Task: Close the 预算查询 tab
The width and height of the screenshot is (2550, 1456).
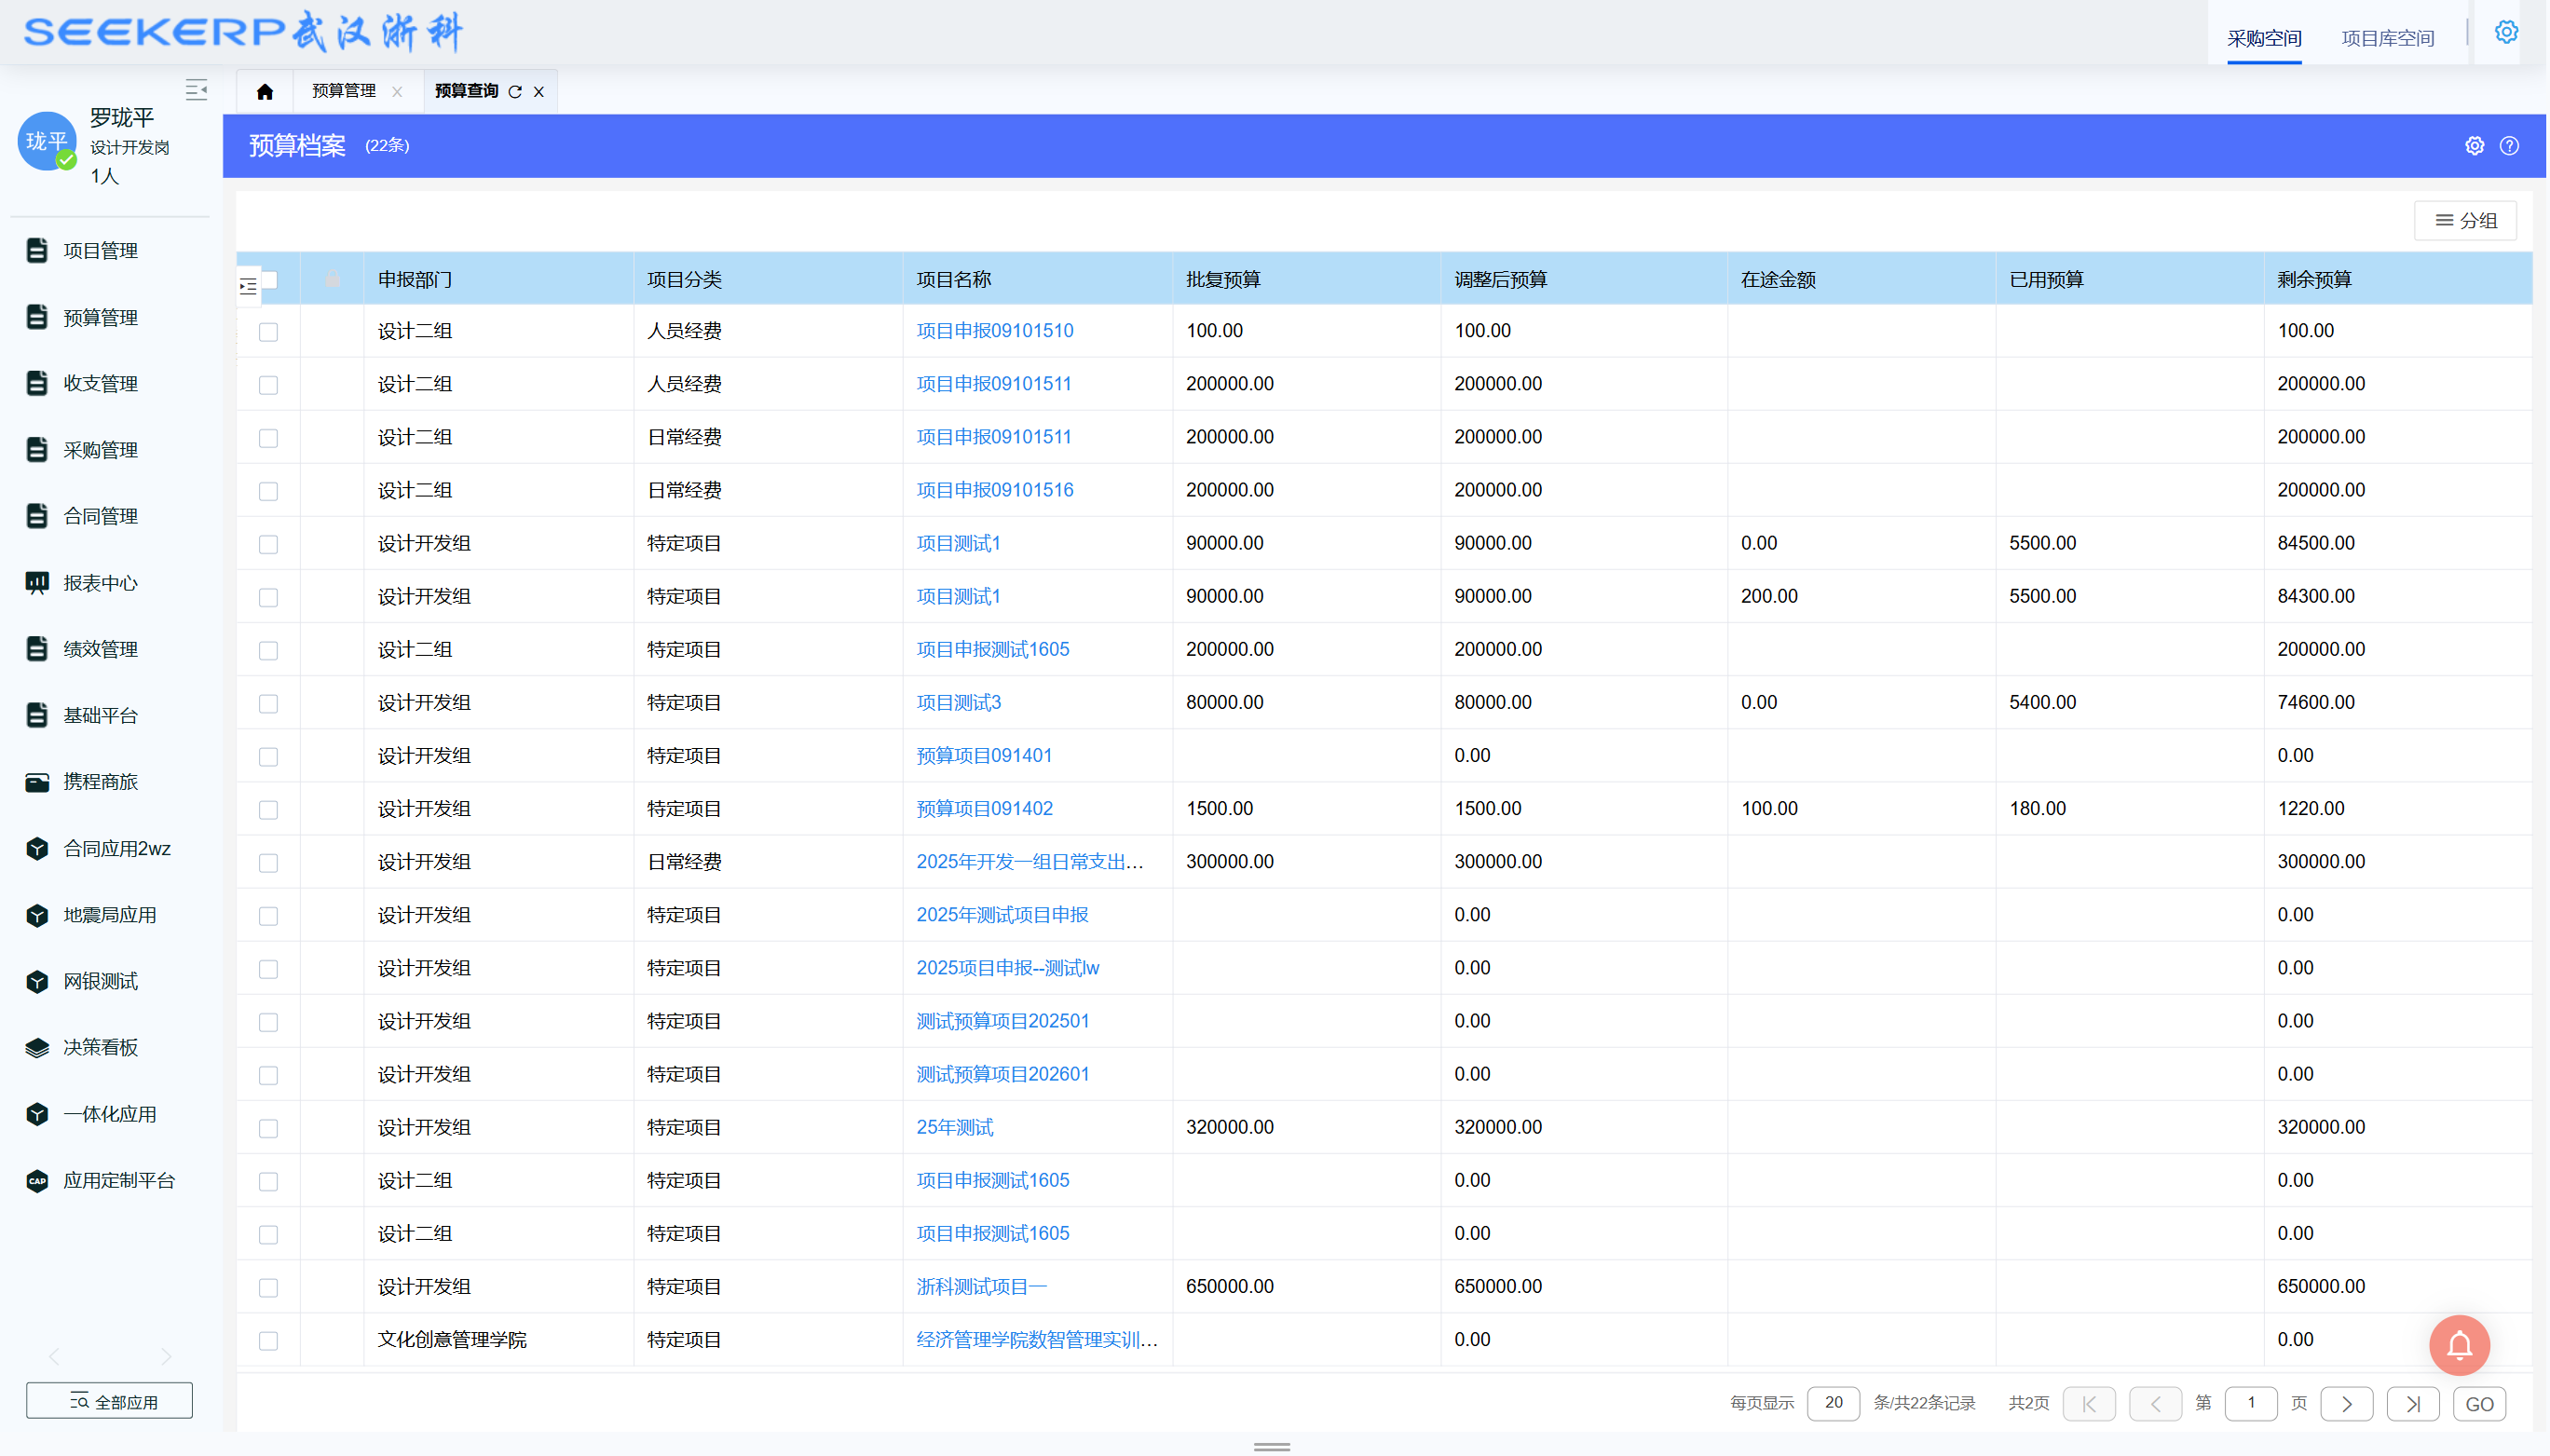Action: click(x=539, y=92)
